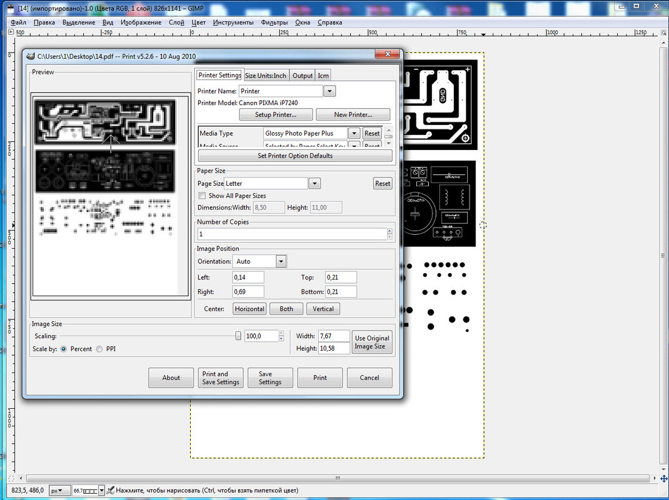The image size is (669, 500).
Task: Open Фильтры menu
Action: 274,22
